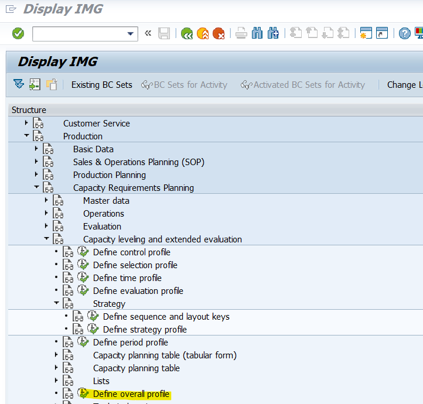Viewport: 423px width, 404px height.
Task: Click the Next Page icon
Action: [328, 33]
